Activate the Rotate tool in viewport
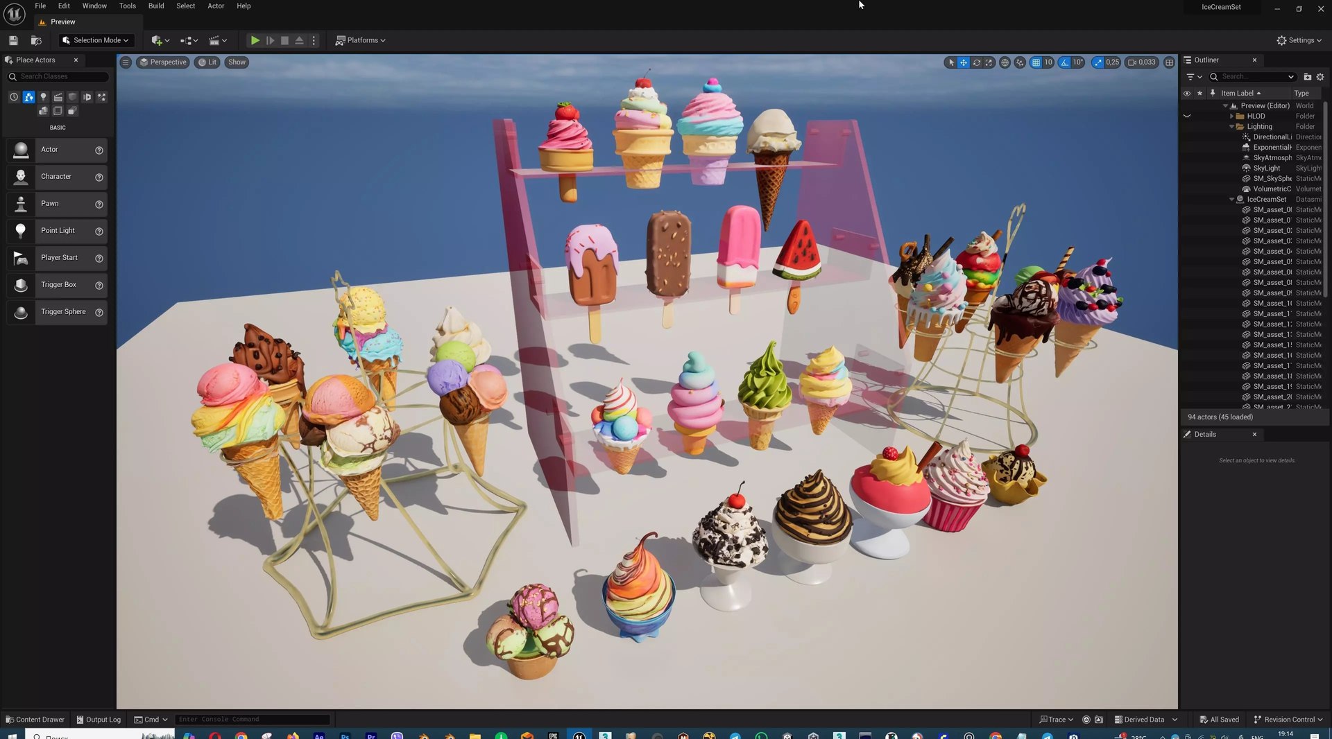The image size is (1332, 739). click(977, 62)
